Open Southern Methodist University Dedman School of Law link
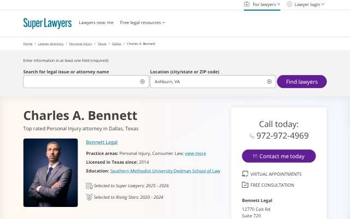This screenshot has width=350, height=219. (165, 171)
